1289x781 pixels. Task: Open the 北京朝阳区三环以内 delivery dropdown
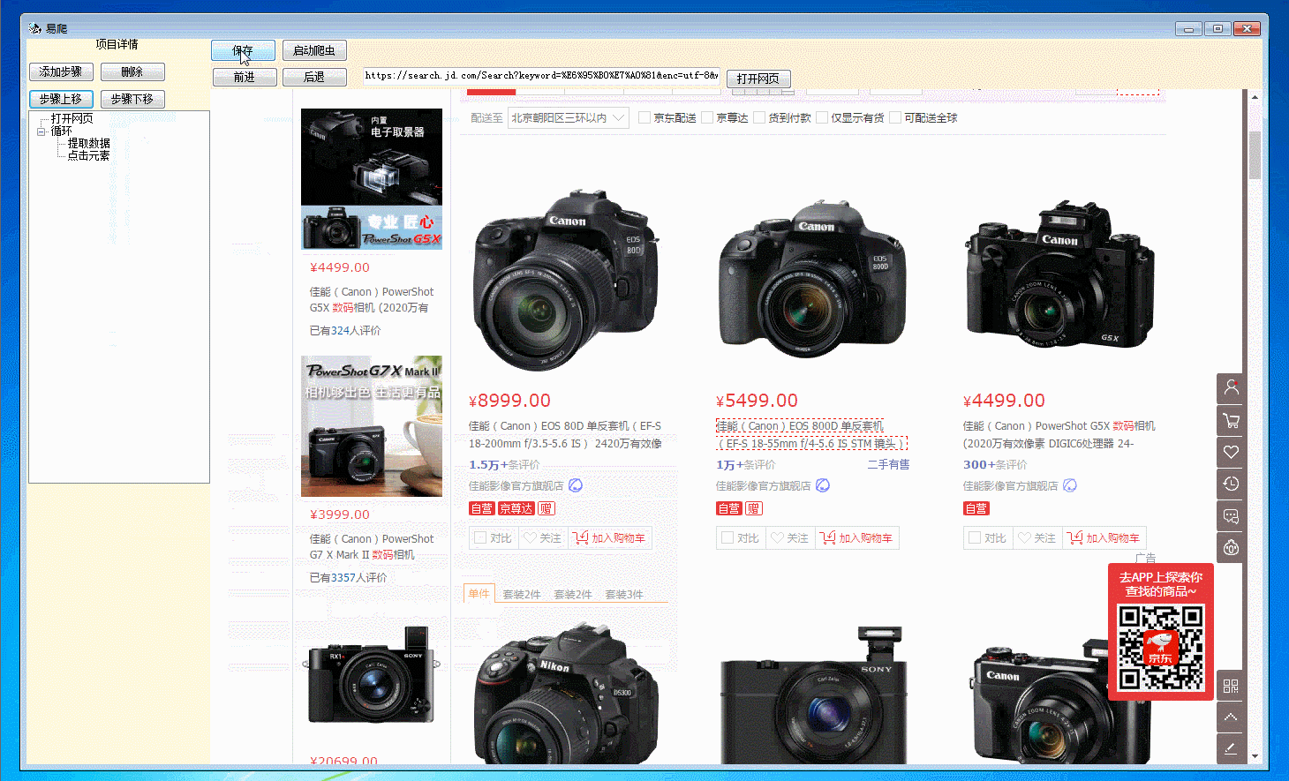point(569,117)
